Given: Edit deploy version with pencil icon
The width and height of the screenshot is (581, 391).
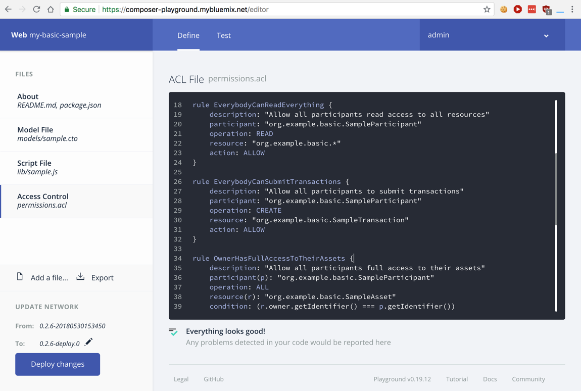Looking at the screenshot, I should point(88,341).
